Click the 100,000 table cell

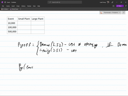(12, 27)
